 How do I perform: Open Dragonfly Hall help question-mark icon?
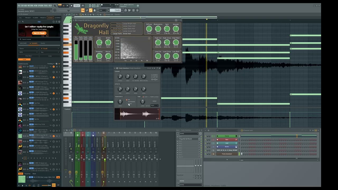149,39
